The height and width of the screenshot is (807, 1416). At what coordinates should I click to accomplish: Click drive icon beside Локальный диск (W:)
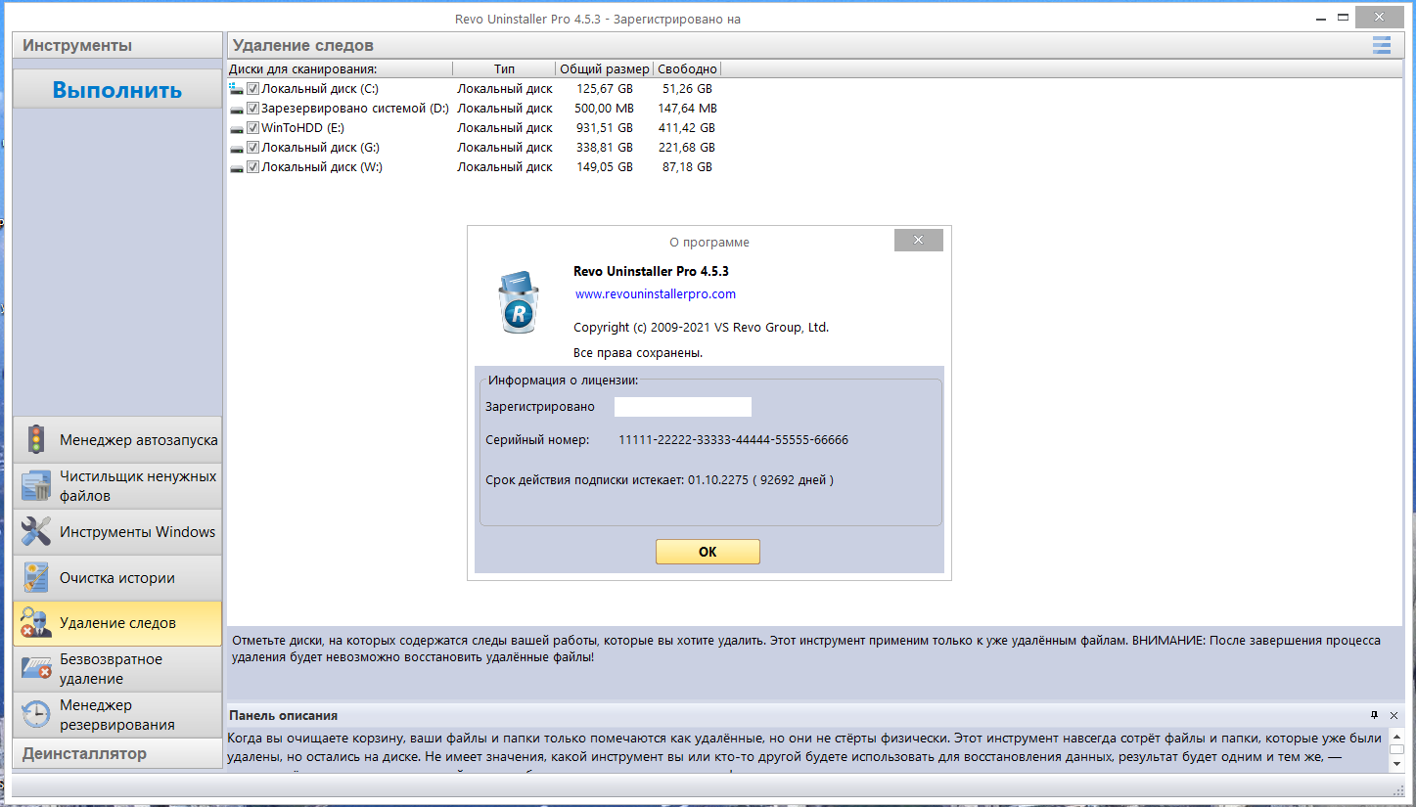coord(236,167)
